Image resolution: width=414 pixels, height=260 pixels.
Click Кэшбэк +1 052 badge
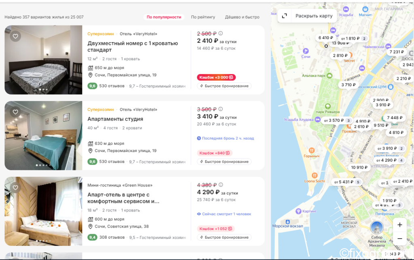tap(216, 229)
